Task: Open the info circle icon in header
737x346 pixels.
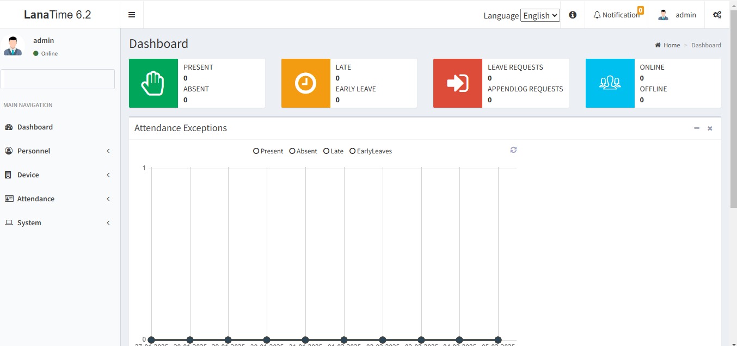Action: (x=573, y=15)
